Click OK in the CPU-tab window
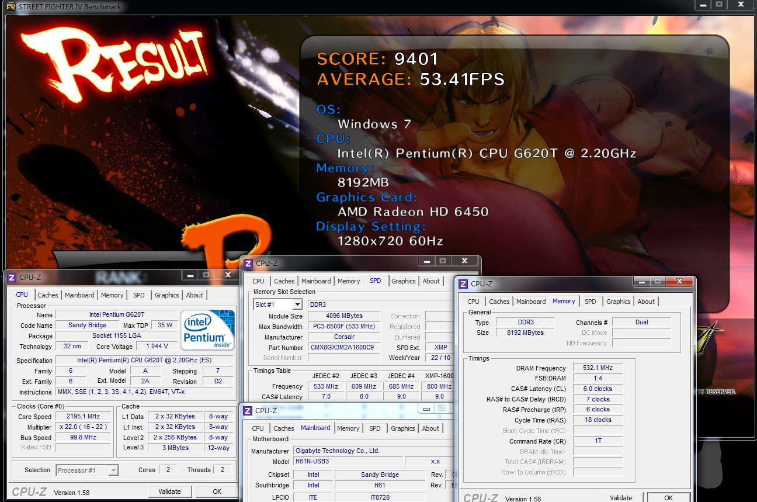Image resolution: width=757 pixels, height=502 pixels. 217,491
